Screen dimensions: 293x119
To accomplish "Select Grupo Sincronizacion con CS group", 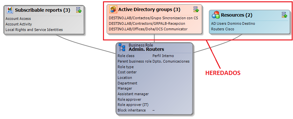I will 154,18.
